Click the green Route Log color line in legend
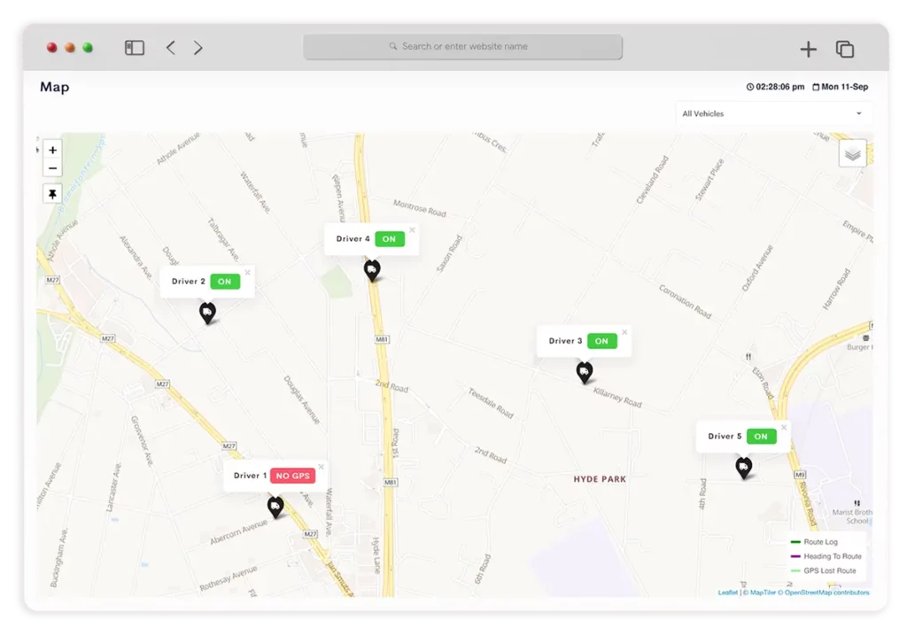 [x=798, y=540]
